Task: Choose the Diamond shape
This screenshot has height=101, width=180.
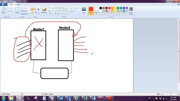Action: click(53, 11)
